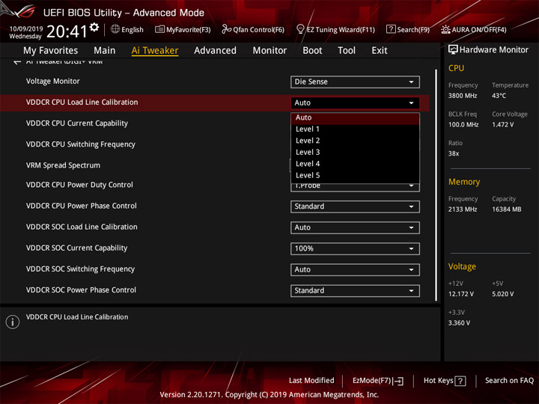This screenshot has width=539, height=404.
Task: Launch Qfan Control fan icon
Action: 226,29
